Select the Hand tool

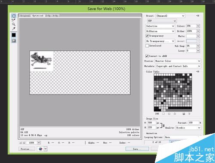[x=14, y=15]
